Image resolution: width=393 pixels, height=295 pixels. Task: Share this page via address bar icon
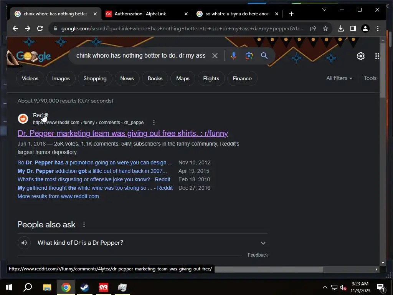click(313, 28)
